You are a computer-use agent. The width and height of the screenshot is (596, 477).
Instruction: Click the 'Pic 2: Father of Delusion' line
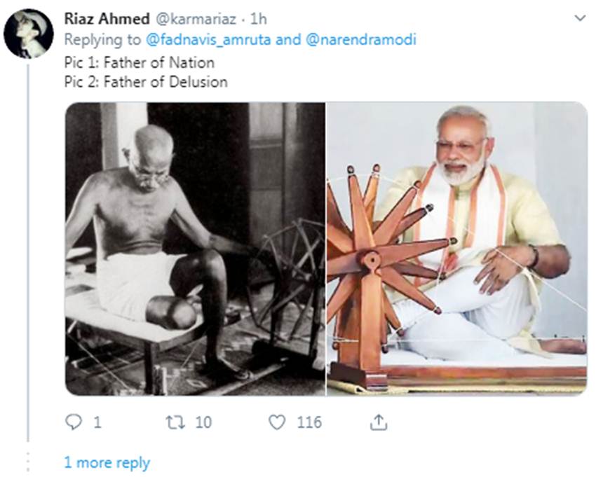point(146,82)
